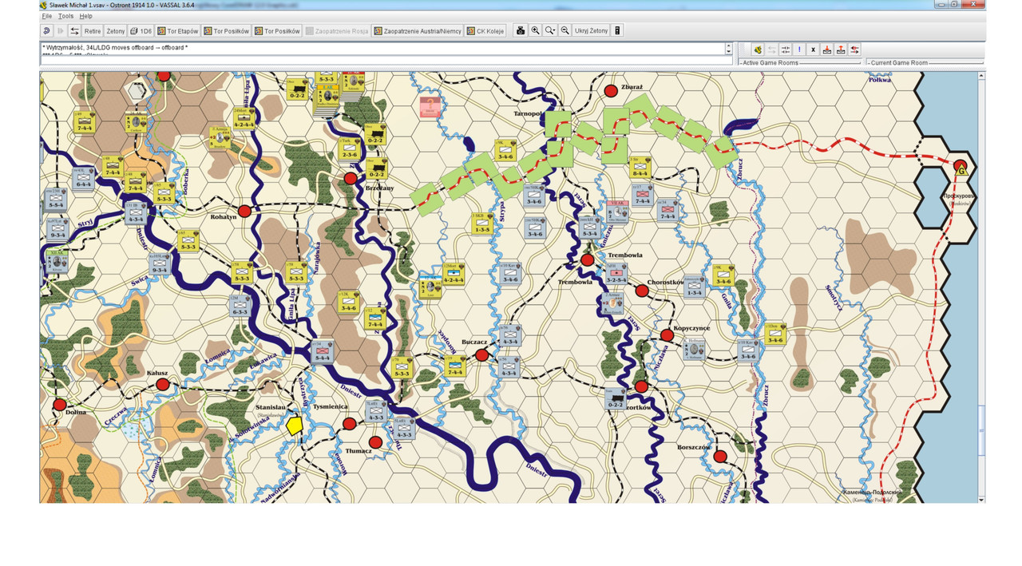Select the yellow 1-3-5 unit counter
Screen dimensions: 1022x566
coord(481,224)
